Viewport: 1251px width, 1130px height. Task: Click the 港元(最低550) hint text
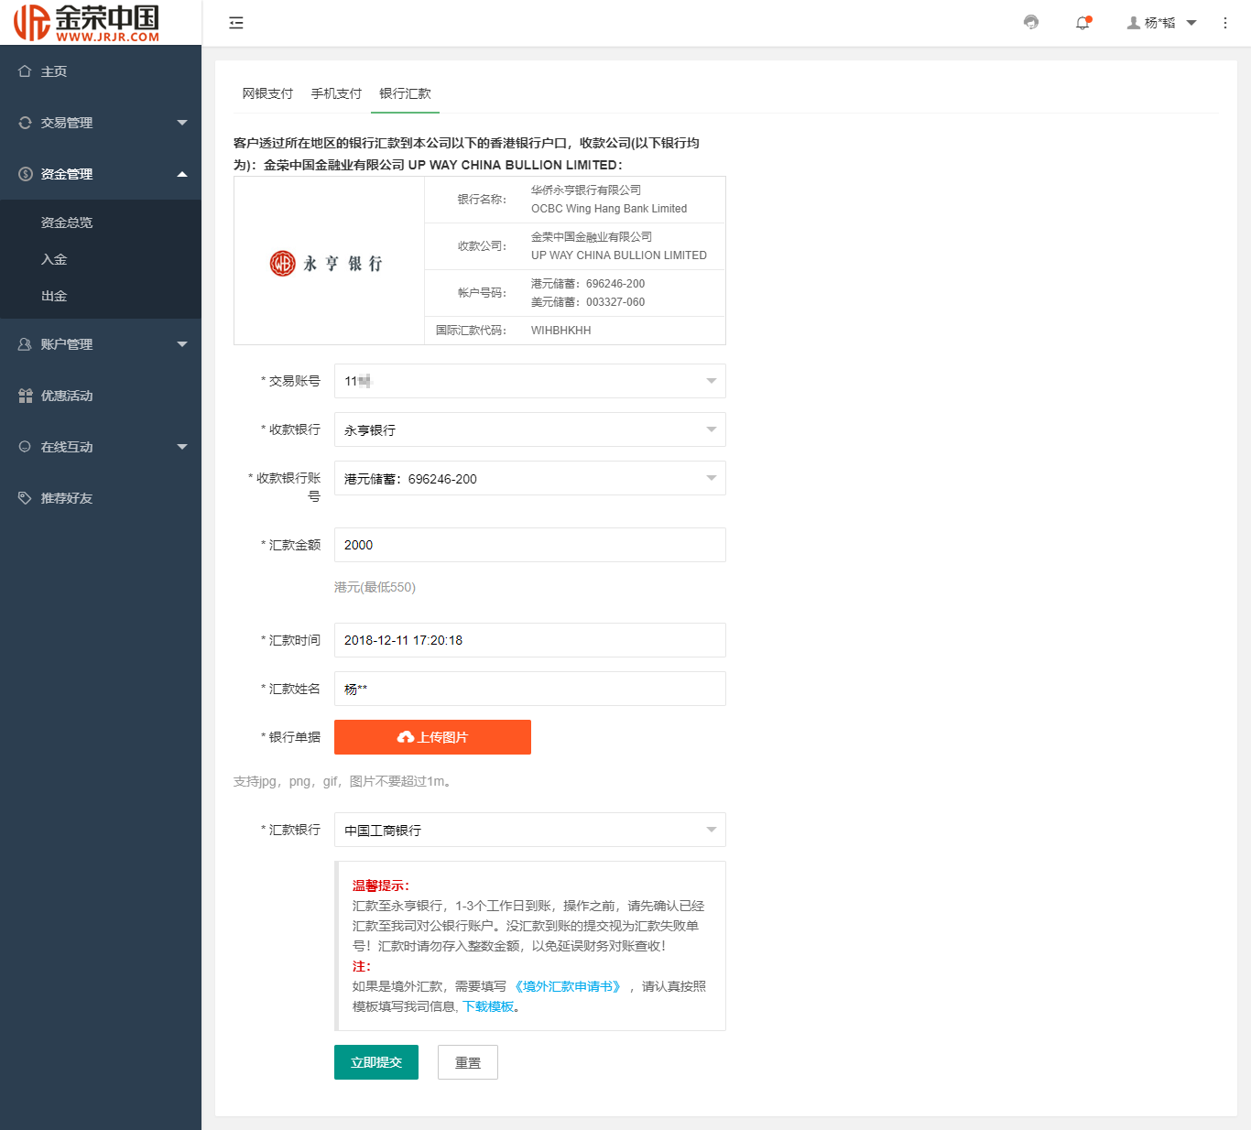[x=375, y=587]
